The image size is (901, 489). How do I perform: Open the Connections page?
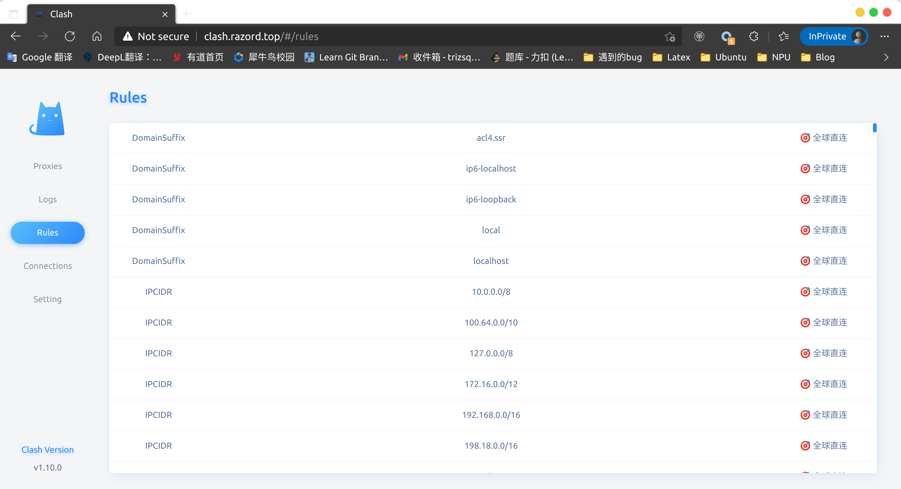[47, 266]
